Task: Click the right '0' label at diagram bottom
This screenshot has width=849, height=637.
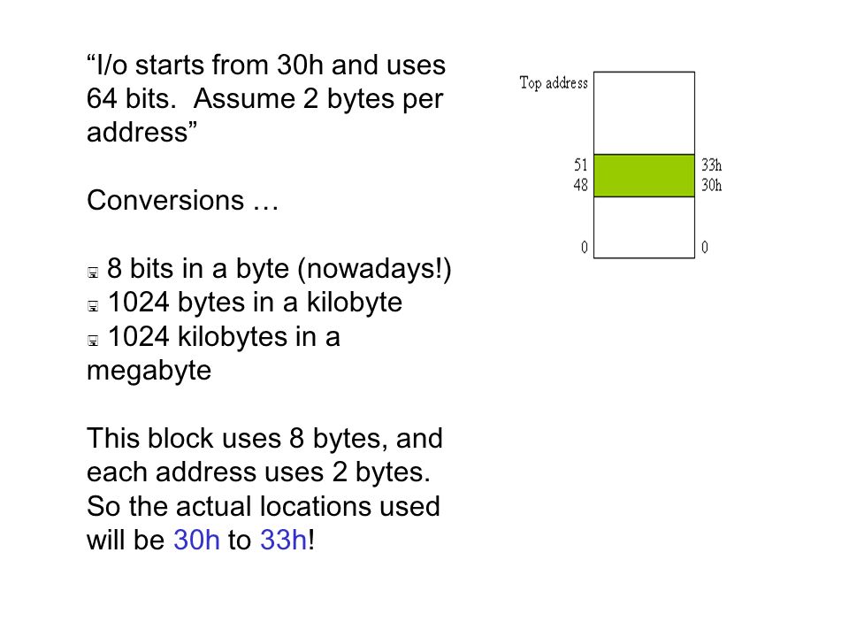Action: pos(705,248)
